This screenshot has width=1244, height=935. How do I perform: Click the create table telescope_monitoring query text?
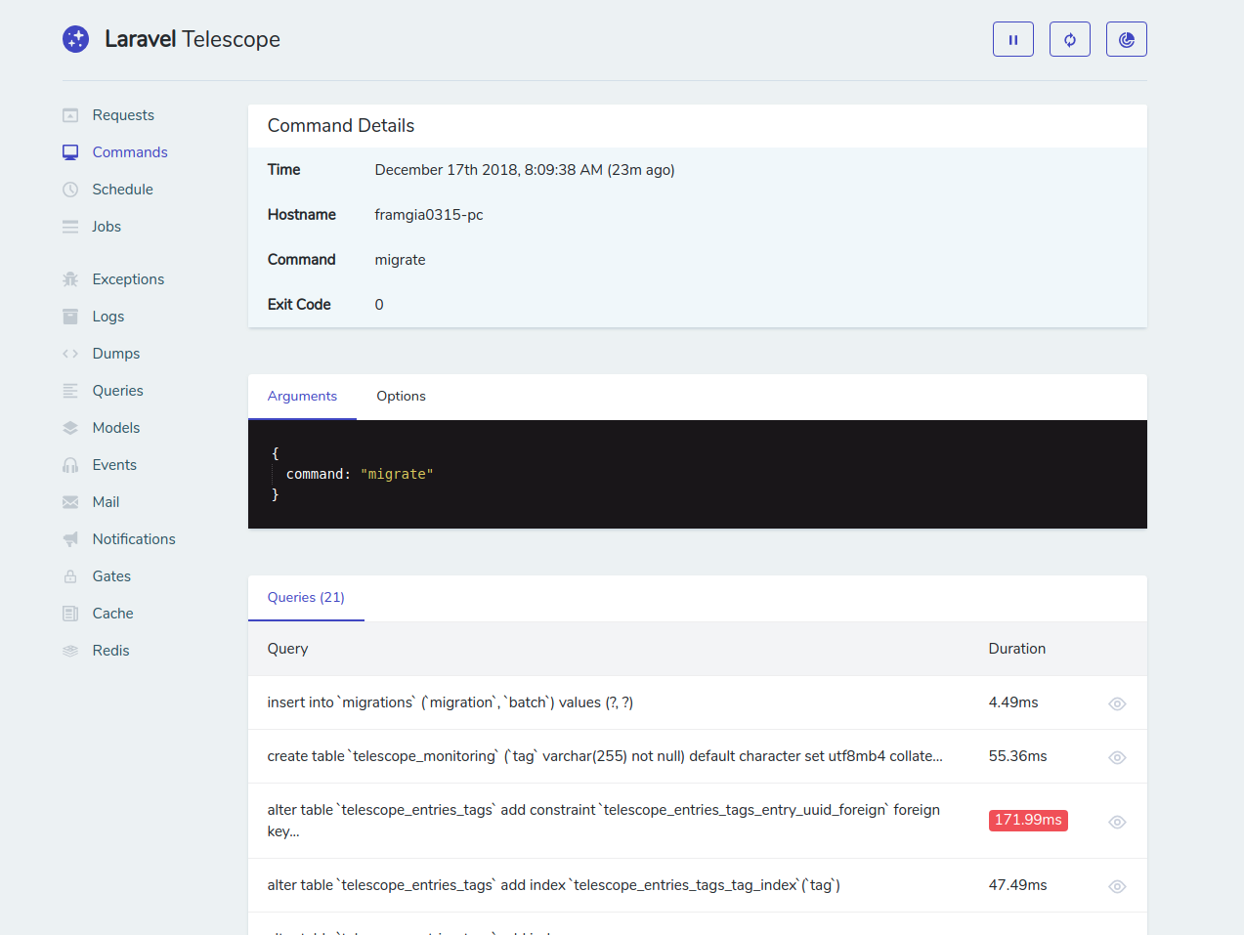click(x=605, y=756)
